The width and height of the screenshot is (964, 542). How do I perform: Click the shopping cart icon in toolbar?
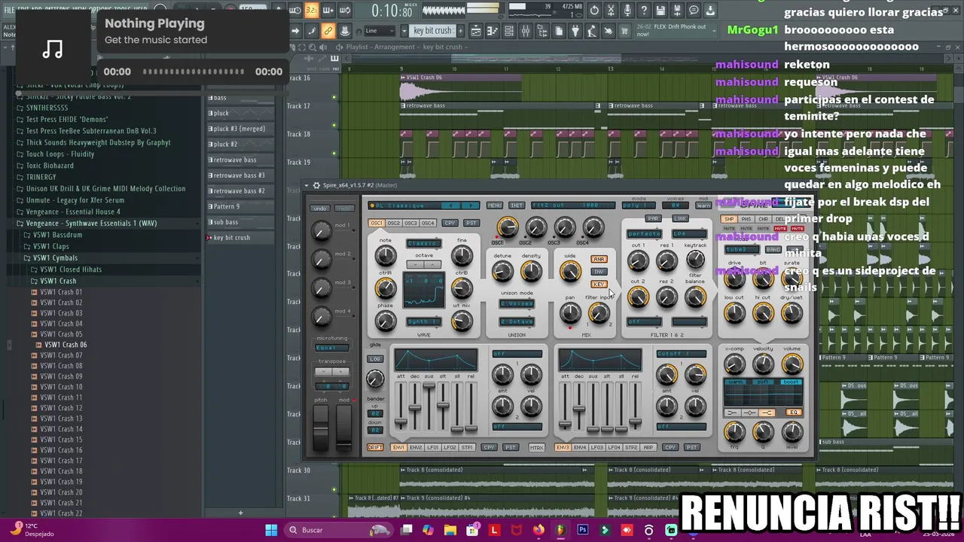coord(624,31)
